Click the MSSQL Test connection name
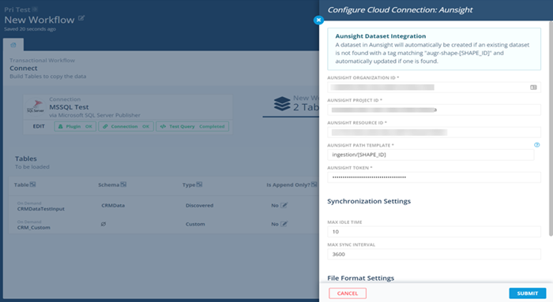The image size is (553, 302). (69, 107)
